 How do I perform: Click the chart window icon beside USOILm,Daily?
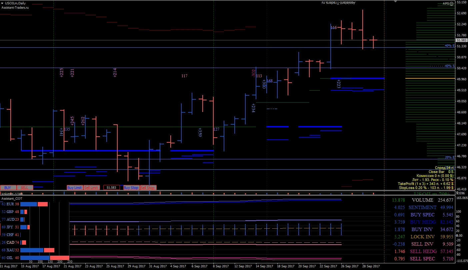click(x=2, y=3)
